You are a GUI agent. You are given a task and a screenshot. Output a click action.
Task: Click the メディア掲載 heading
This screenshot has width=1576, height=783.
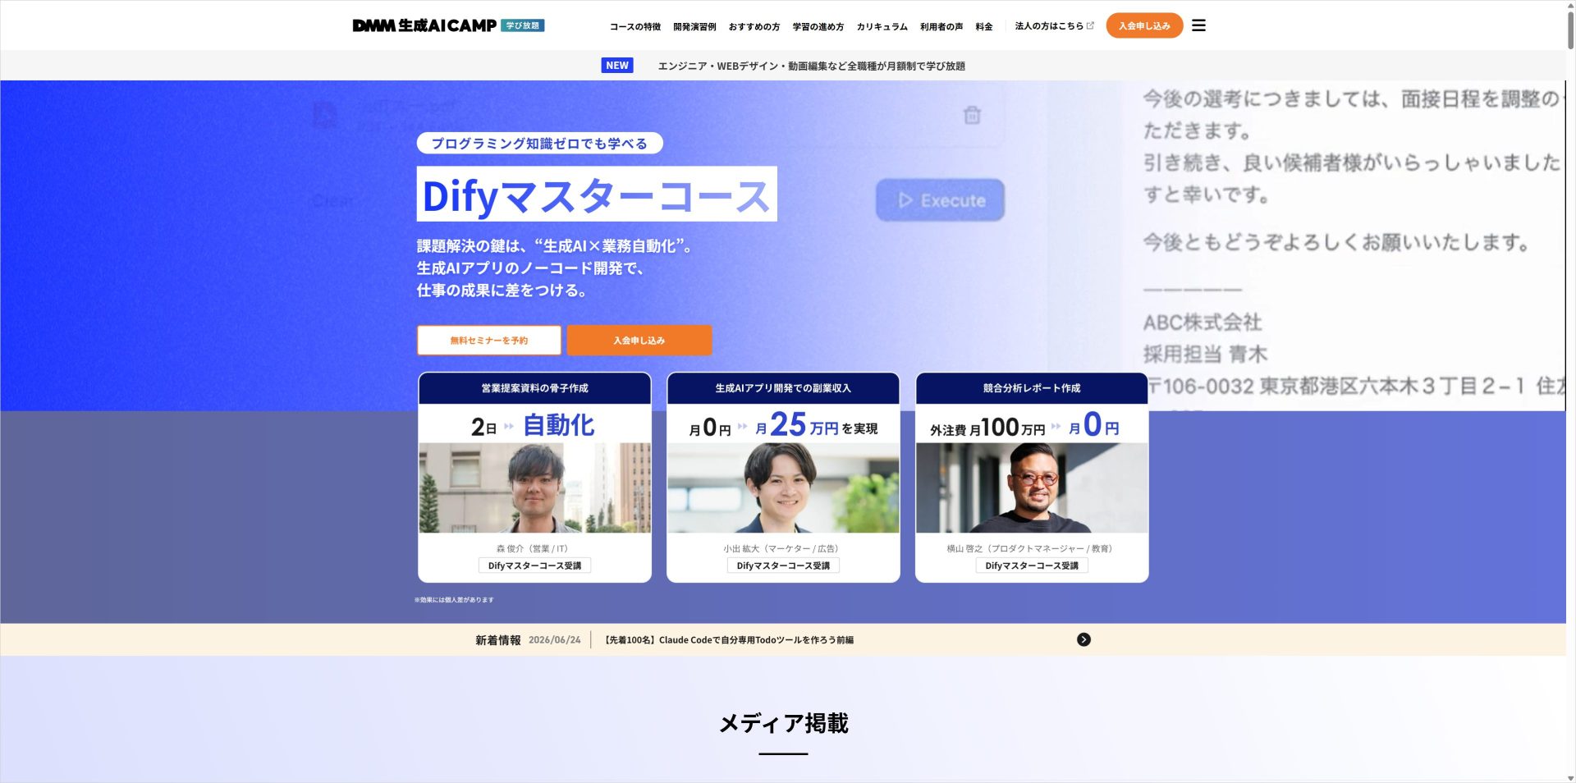pyautogui.click(x=783, y=723)
